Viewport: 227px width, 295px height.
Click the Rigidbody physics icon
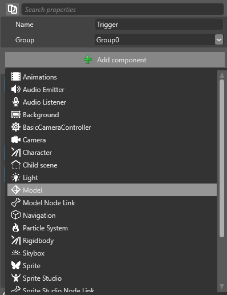pos(16,241)
